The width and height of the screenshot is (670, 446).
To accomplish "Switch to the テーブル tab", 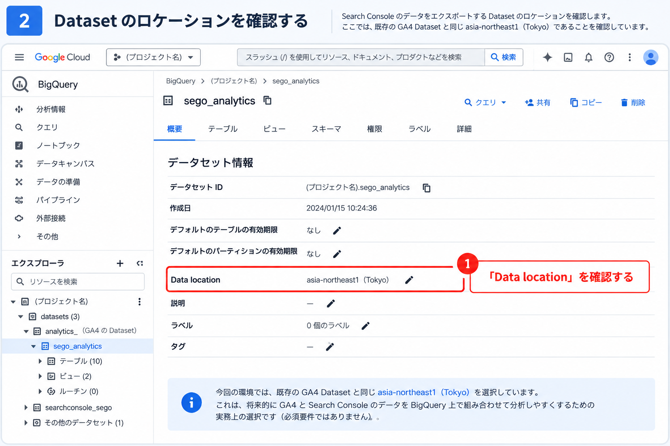I will (x=222, y=129).
